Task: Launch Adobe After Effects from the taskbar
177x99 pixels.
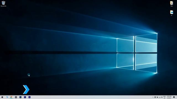Action: click(30, 97)
